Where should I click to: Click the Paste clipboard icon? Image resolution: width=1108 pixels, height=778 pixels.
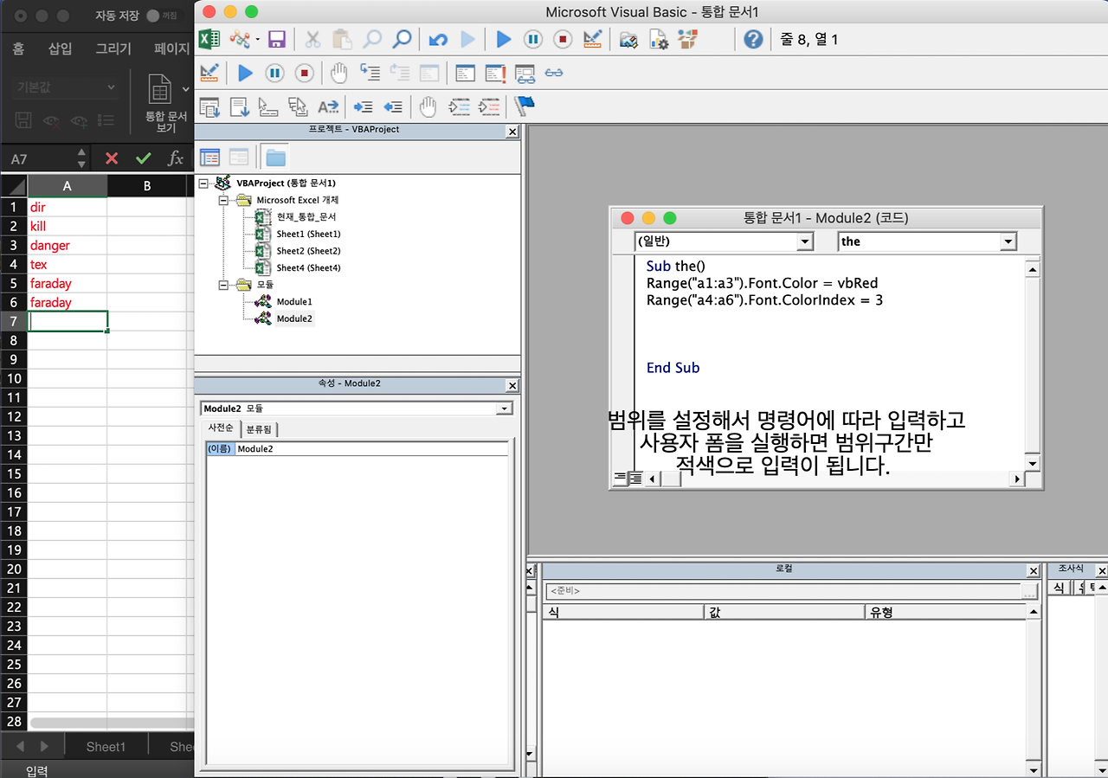pos(342,39)
